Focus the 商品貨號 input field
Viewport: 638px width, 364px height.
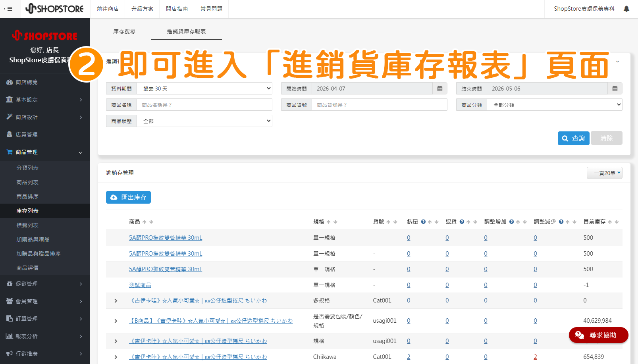coord(380,105)
